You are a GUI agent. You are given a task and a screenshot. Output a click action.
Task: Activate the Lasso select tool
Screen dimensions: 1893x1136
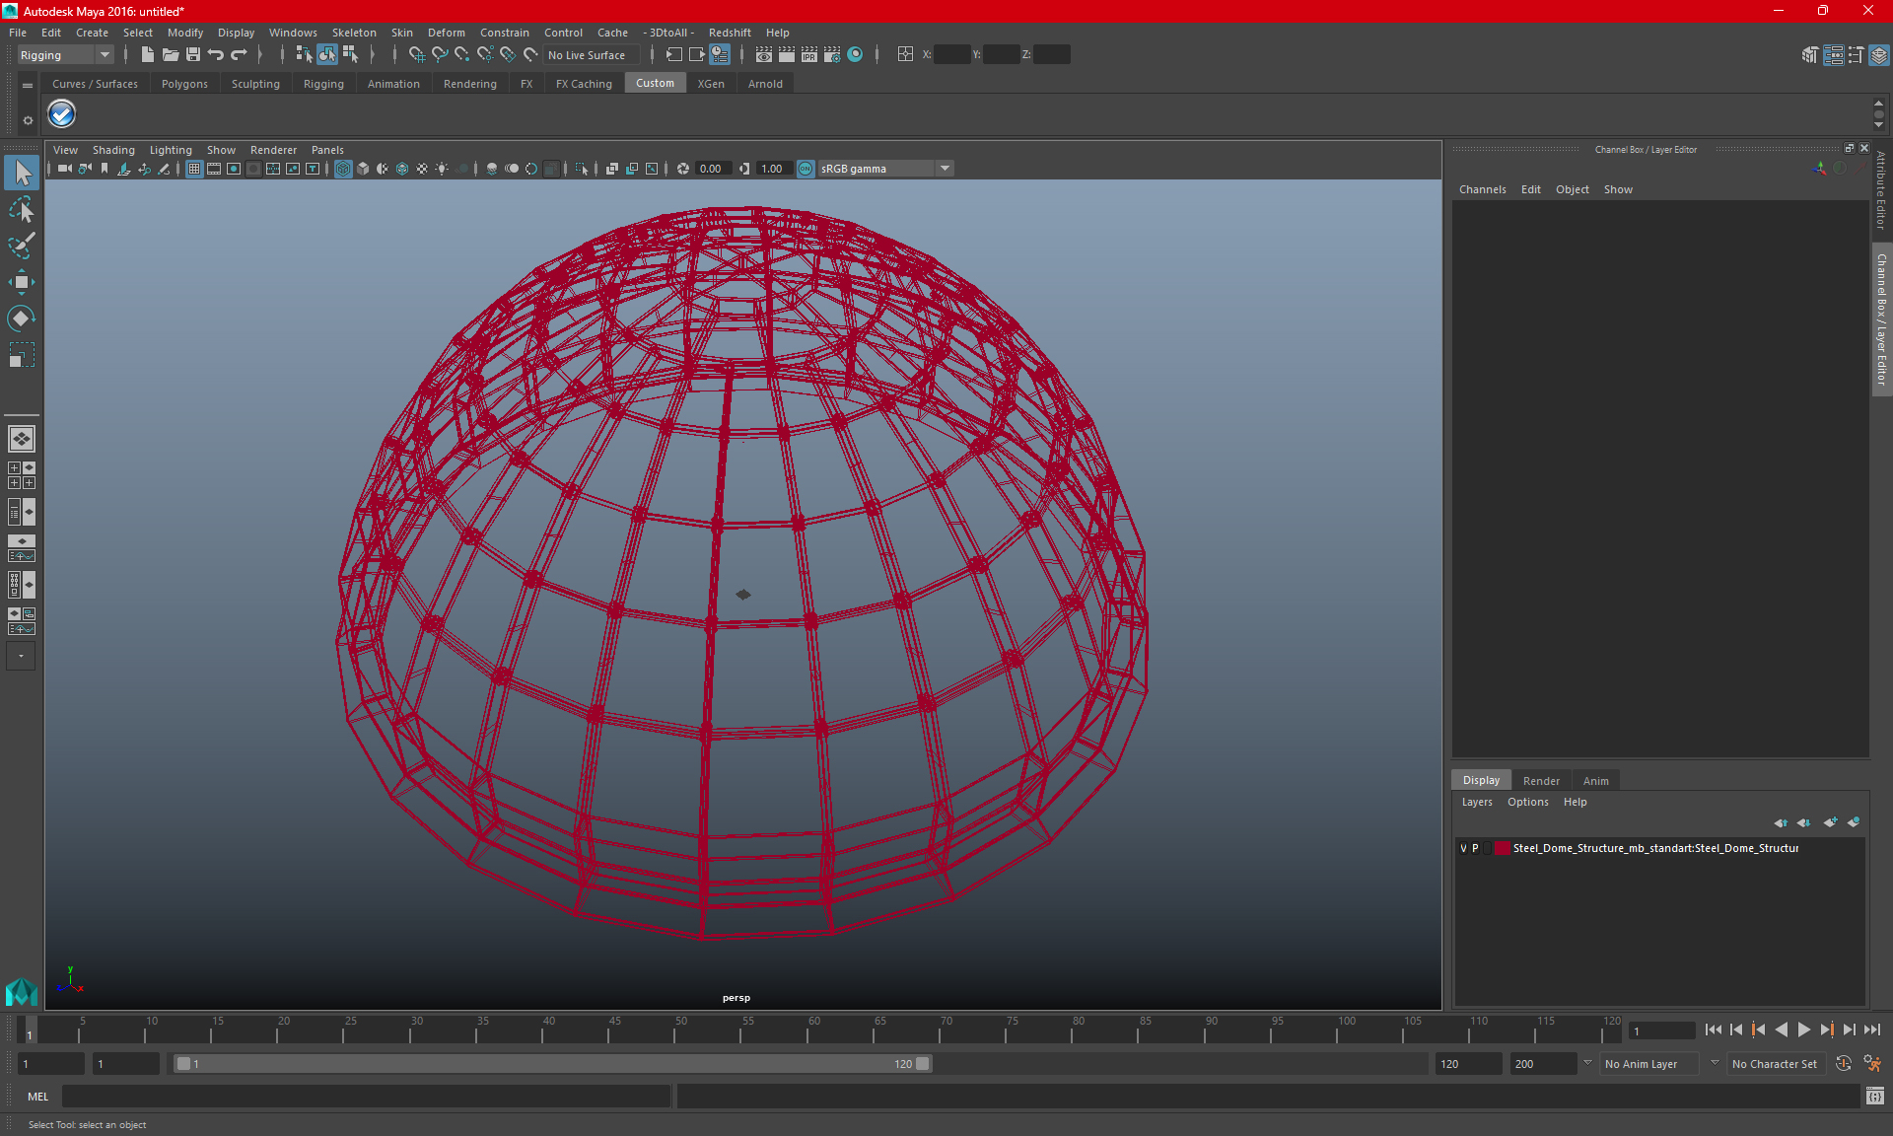[22, 209]
